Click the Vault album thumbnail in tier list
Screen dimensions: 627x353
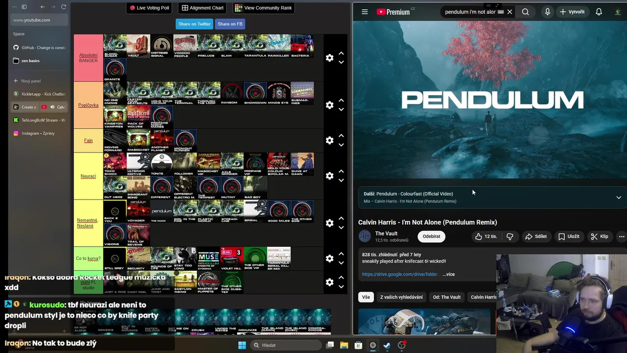[x=139, y=46]
